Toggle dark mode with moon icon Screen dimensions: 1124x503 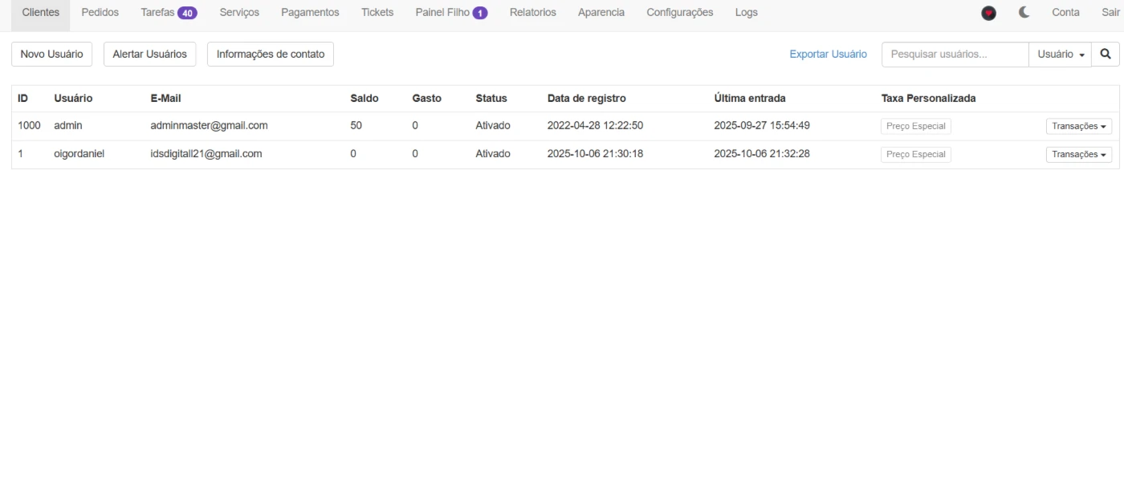[1024, 13]
